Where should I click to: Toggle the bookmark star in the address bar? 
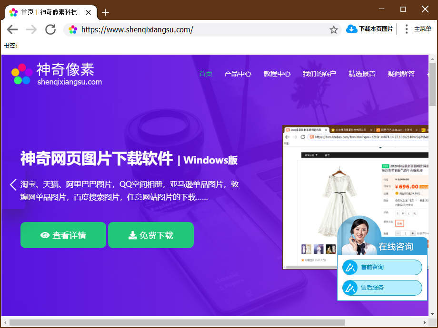click(333, 29)
